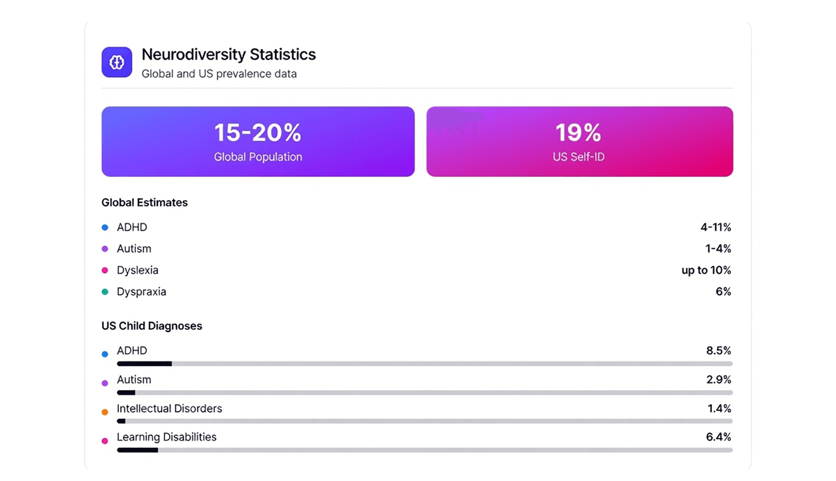Click the Dyslexia row label
Viewport: 836px width, 481px height.
[138, 271]
